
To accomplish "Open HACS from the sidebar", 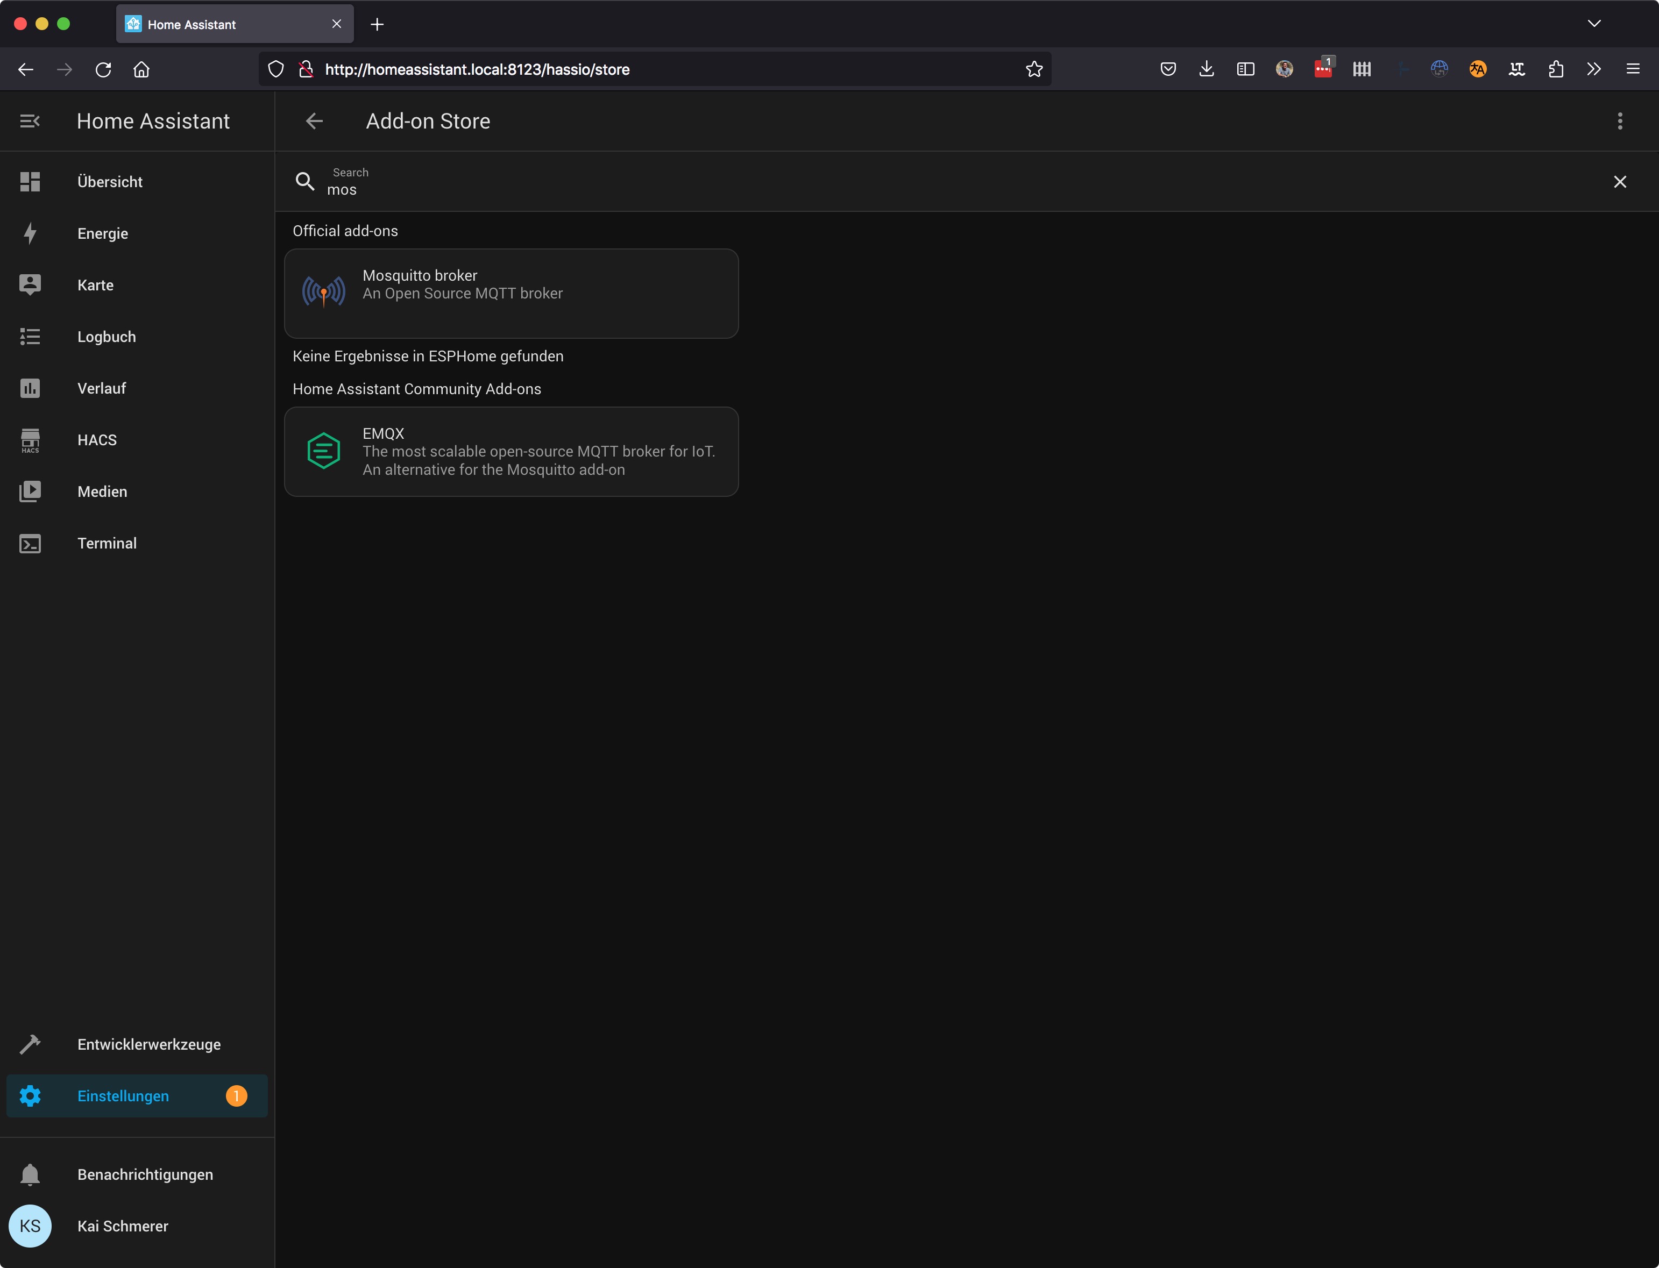I will (97, 440).
